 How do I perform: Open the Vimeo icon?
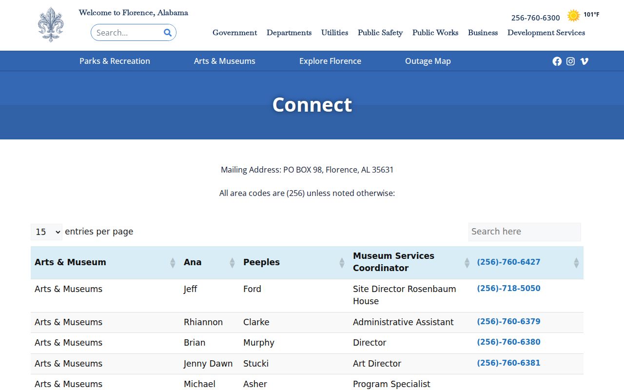[585, 61]
